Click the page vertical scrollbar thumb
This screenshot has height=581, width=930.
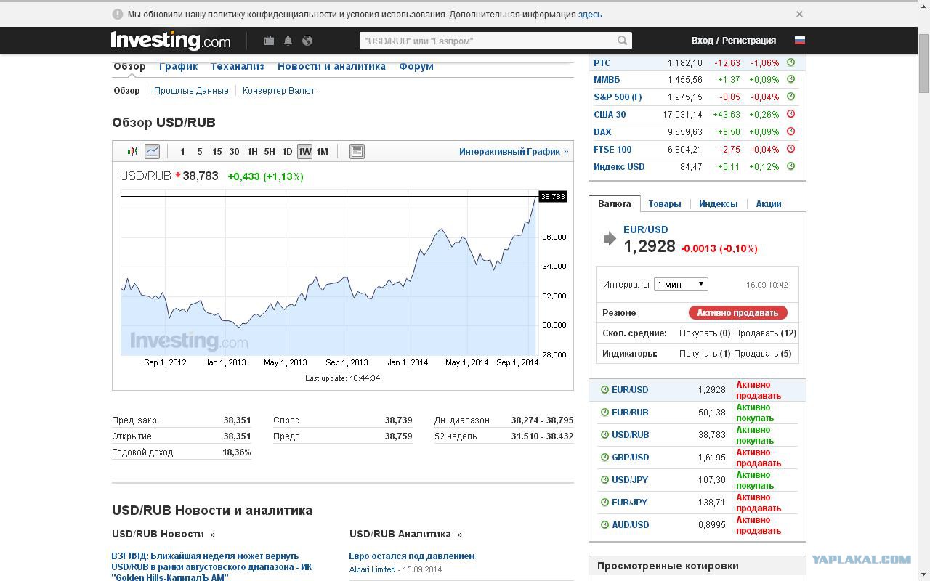click(923, 62)
